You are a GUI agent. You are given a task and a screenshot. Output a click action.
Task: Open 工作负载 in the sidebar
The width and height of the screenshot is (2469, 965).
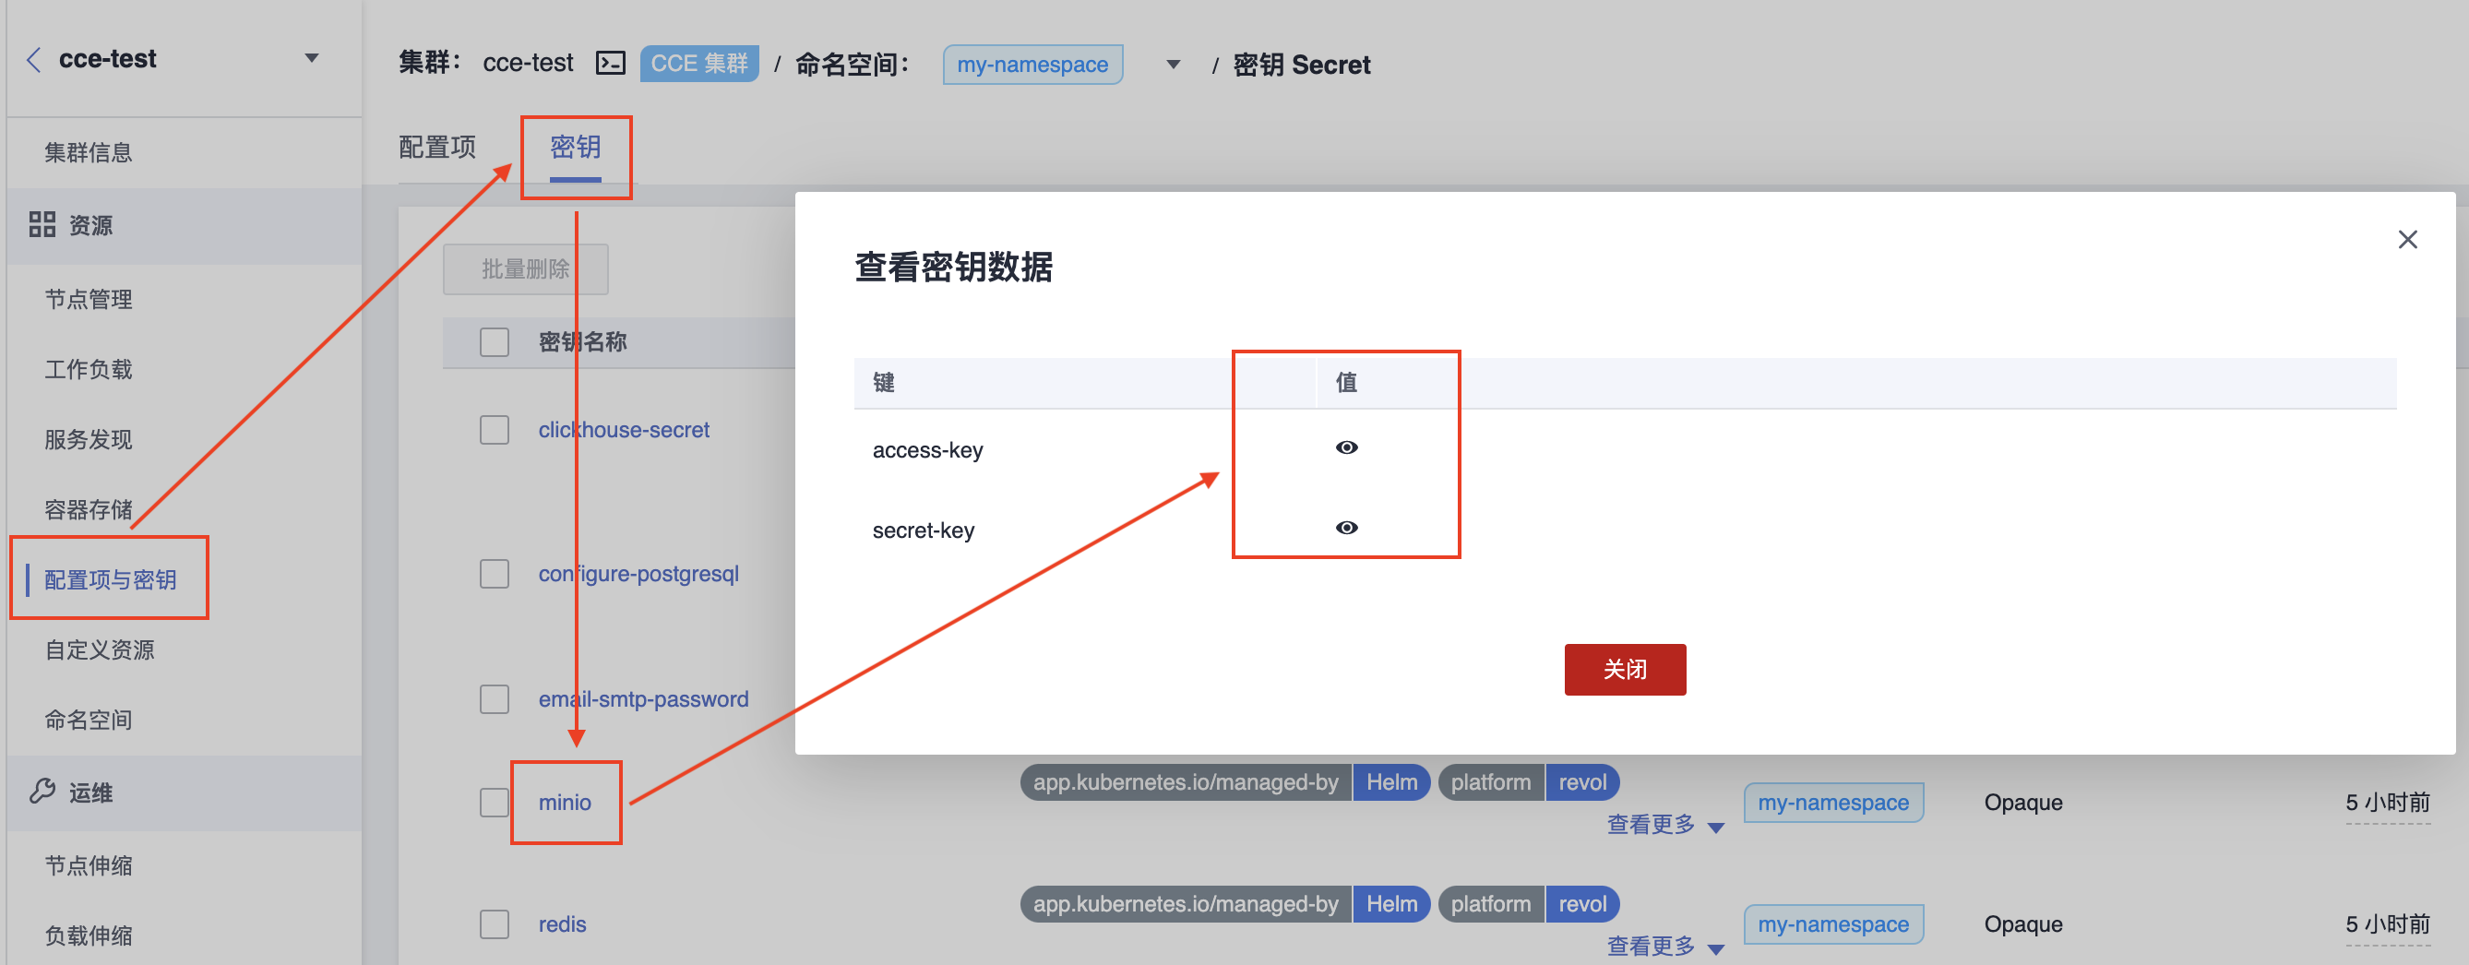(x=89, y=369)
